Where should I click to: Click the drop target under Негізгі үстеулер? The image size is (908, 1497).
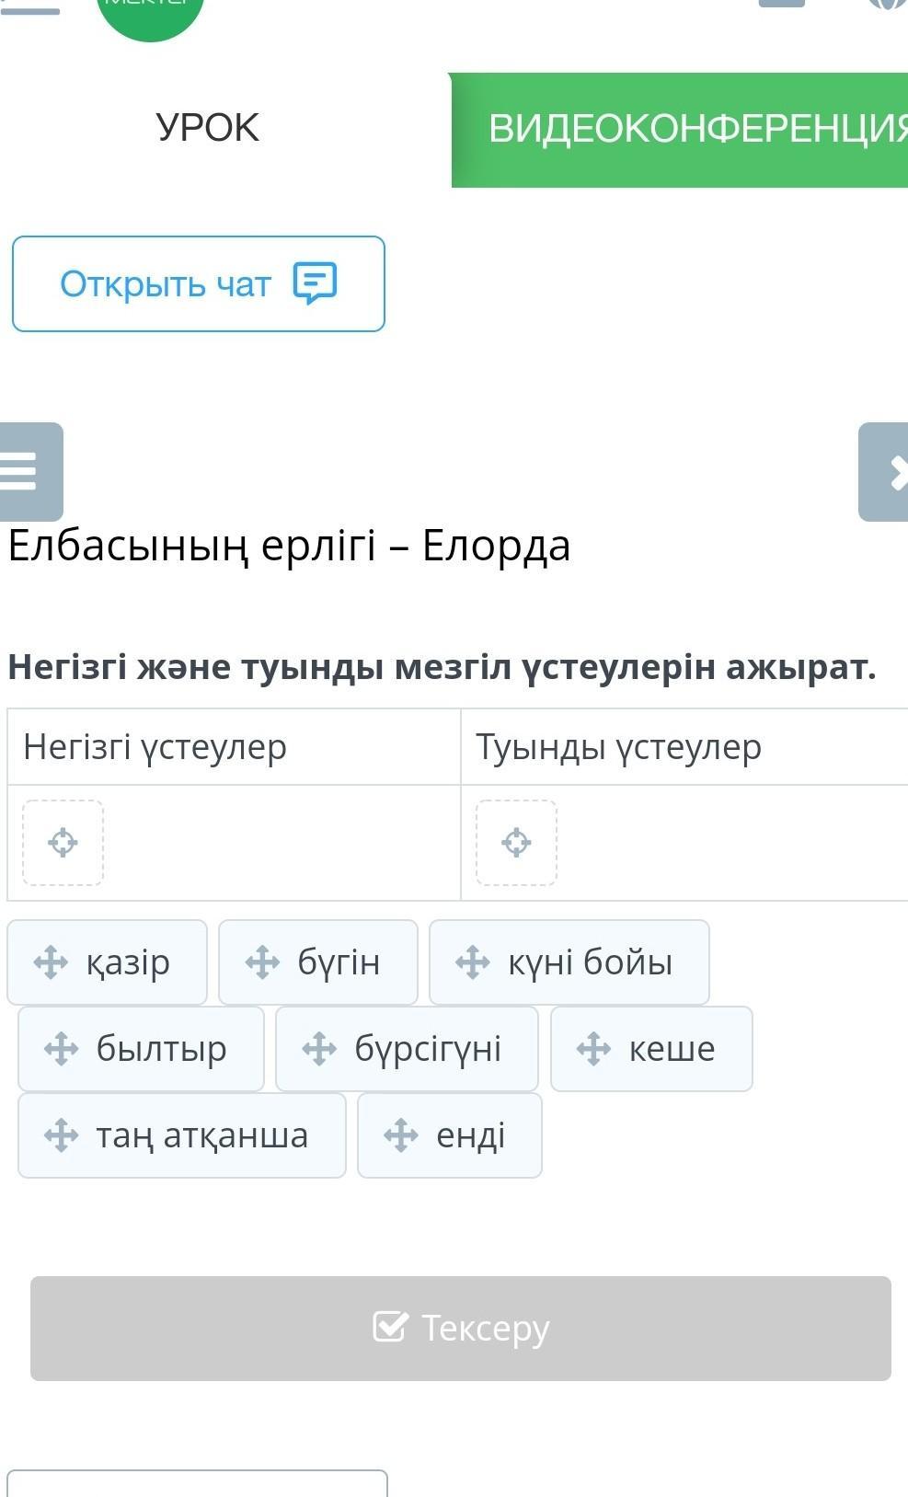[63, 843]
